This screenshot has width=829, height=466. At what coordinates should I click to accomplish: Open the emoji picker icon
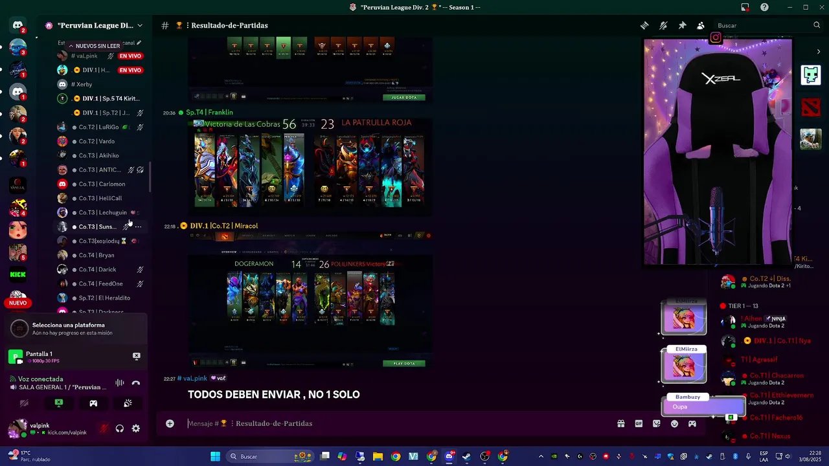674,423
